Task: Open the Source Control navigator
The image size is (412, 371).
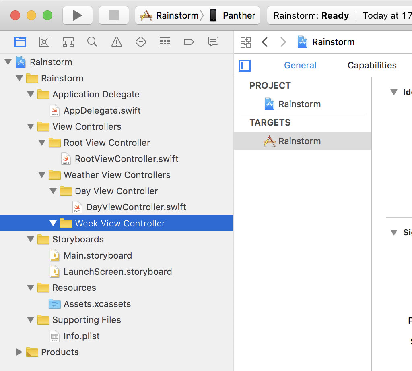Action: pyautogui.click(x=44, y=41)
